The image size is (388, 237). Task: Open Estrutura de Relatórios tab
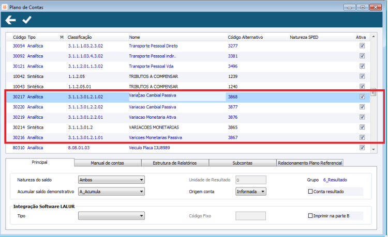coord(175,163)
